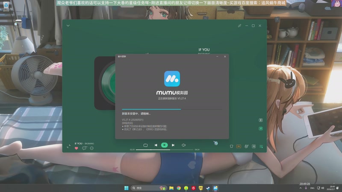Screen dimensions: 342x192
Task: Seek within the song progress bar
Action: pyautogui.click(x=165, y=150)
